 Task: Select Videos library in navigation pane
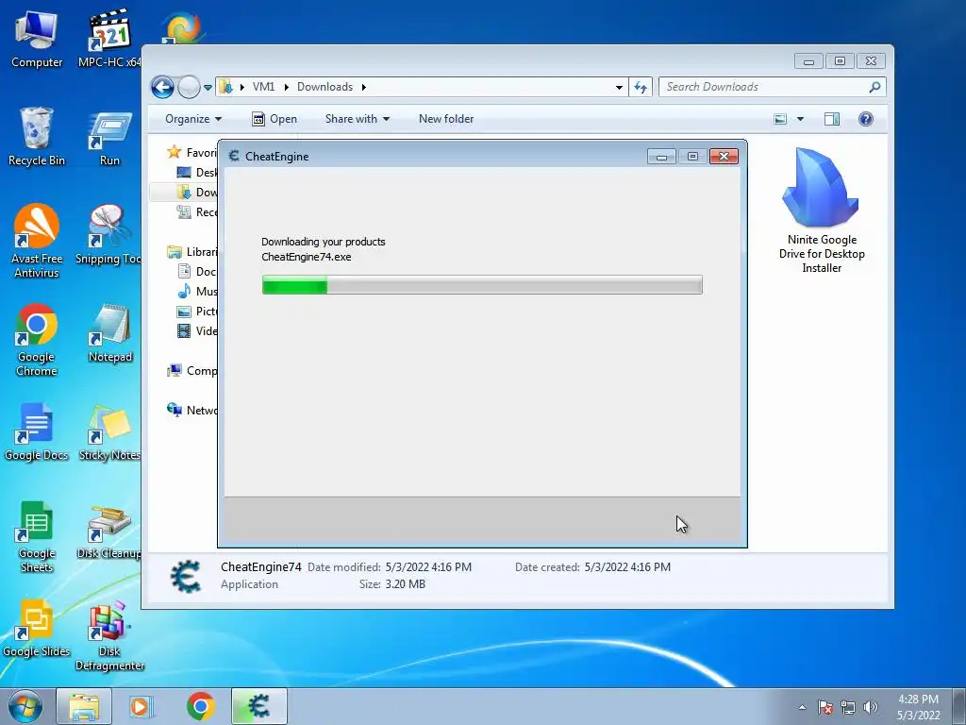coord(197,330)
